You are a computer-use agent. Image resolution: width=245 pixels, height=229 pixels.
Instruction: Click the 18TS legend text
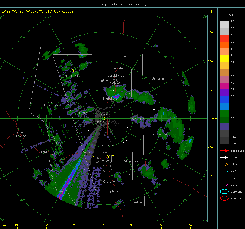point(234,185)
